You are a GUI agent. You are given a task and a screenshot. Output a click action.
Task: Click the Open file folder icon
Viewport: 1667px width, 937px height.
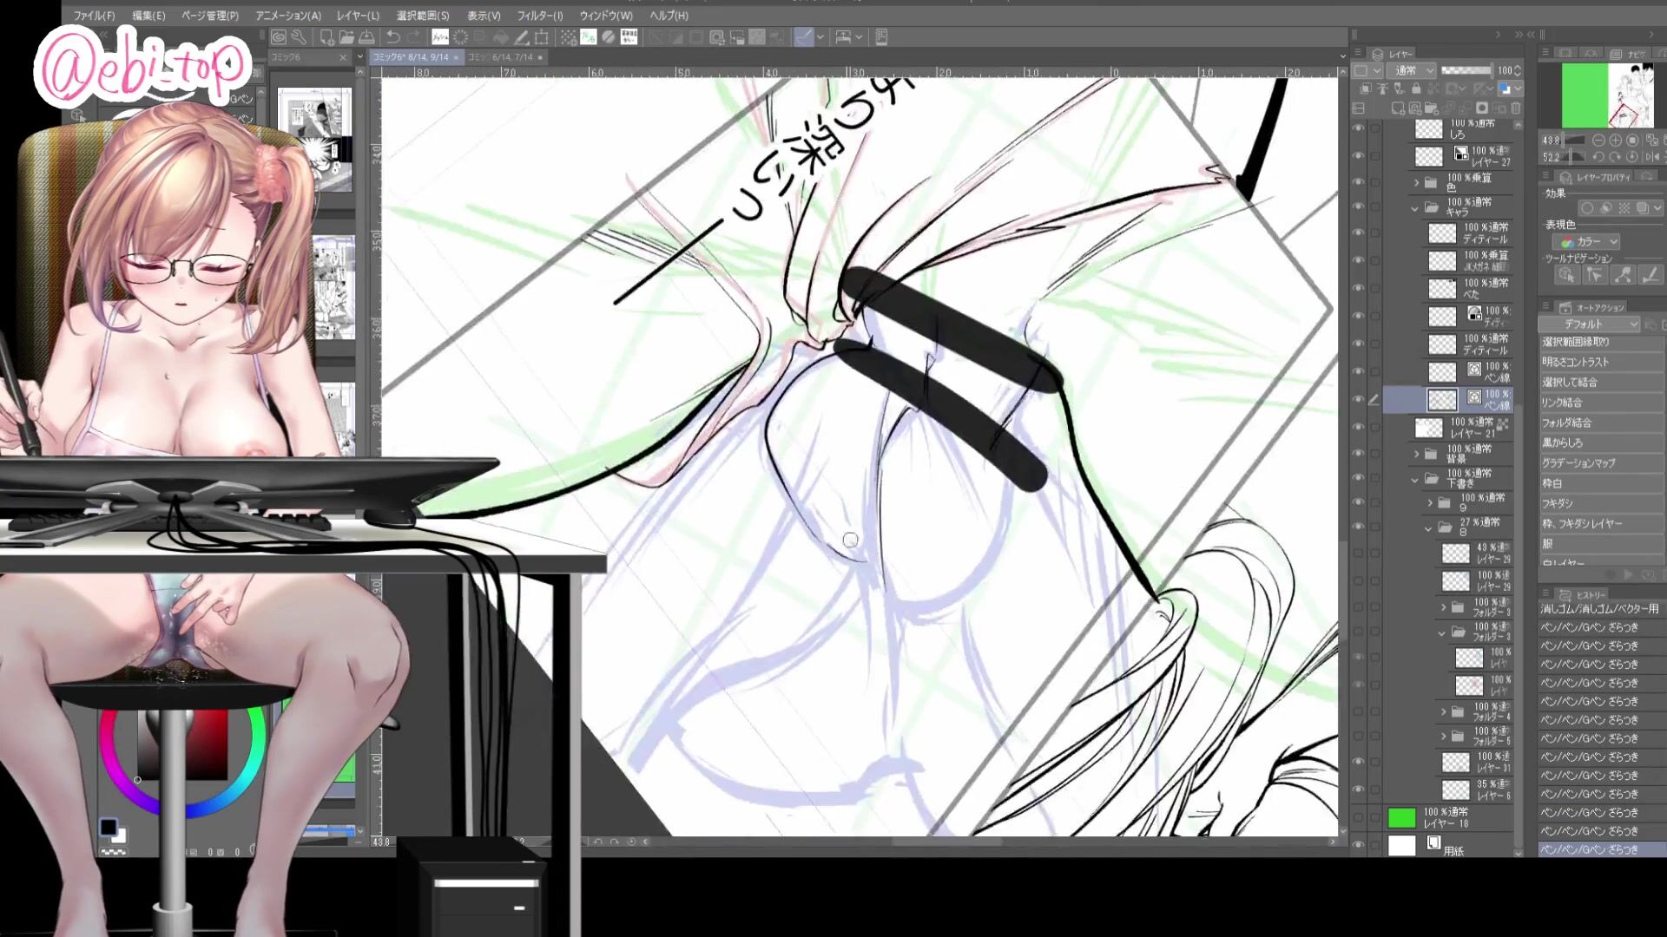click(346, 37)
